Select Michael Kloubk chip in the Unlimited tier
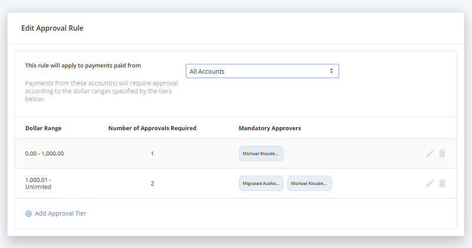 click(309, 183)
